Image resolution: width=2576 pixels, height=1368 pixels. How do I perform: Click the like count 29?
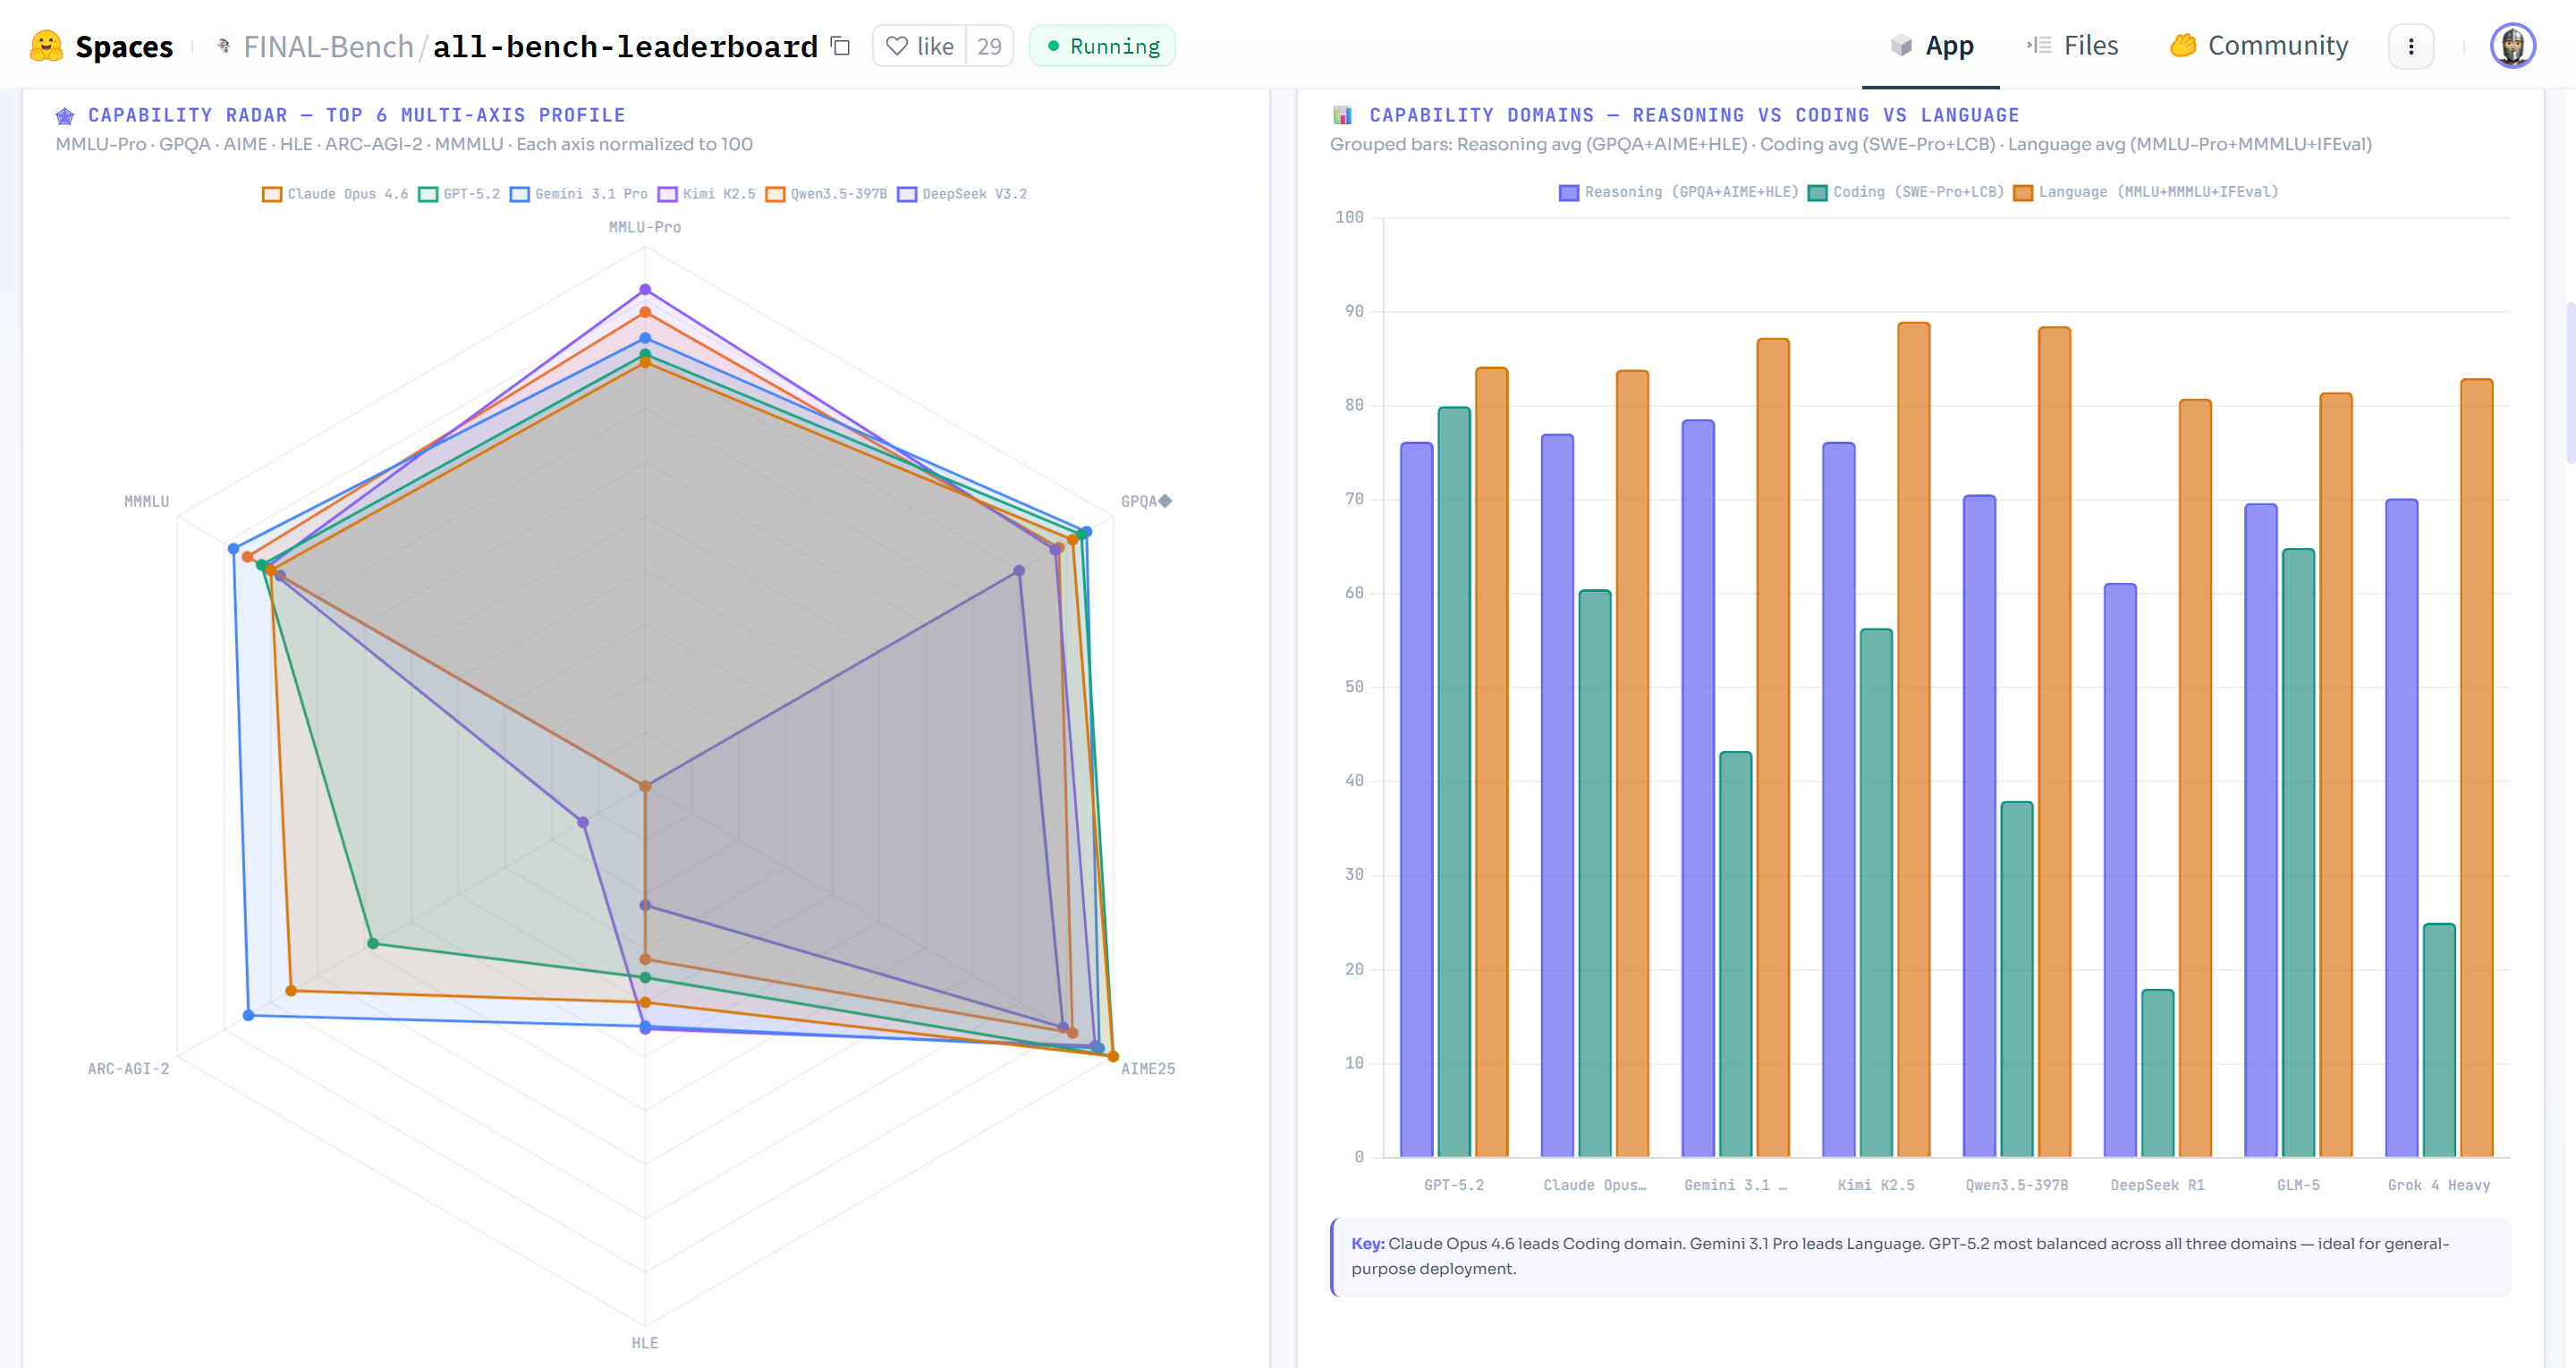click(x=989, y=46)
